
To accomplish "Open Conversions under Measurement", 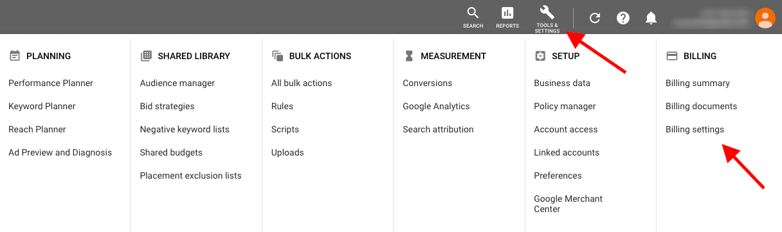I will coord(428,83).
